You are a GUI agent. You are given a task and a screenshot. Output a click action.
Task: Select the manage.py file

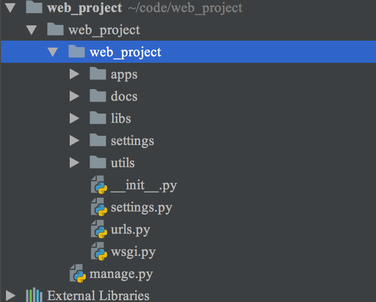point(121,274)
